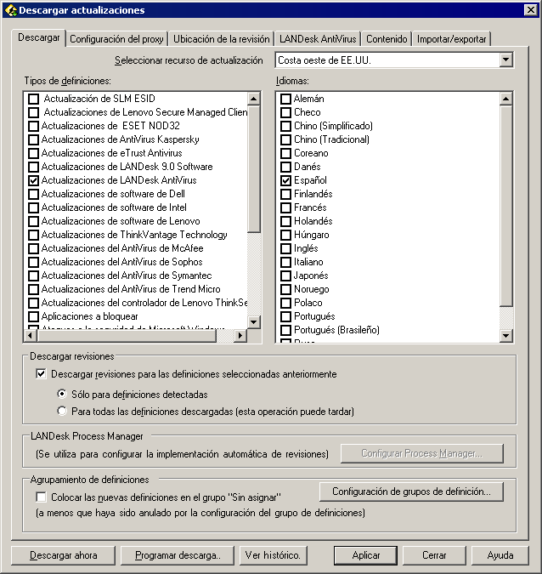Tick the Japonés language
This screenshot has width=542, height=574.
285,276
